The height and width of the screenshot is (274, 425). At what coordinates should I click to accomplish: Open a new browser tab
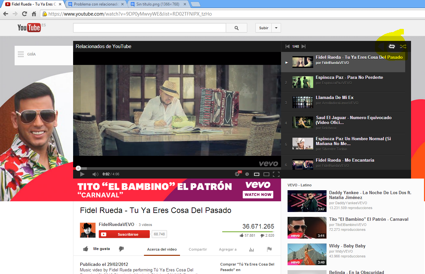(195, 4)
